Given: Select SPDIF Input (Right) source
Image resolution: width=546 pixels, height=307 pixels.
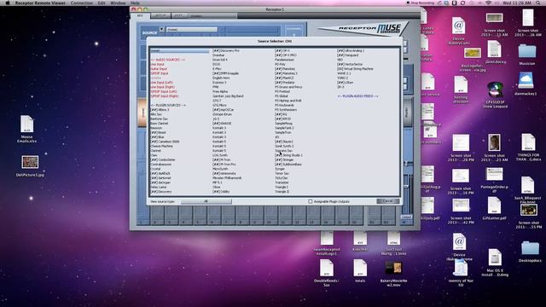Looking at the screenshot, I should [165, 96].
